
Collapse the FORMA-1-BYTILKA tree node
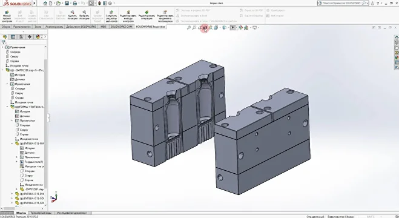tap(7, 107)
